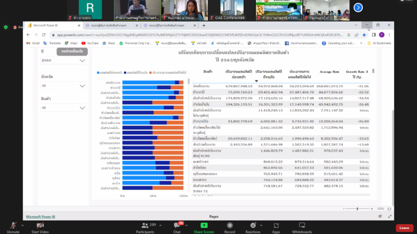Sort by Average Rate column header
The image size is (417, 234).
click(x=329, y=72)
